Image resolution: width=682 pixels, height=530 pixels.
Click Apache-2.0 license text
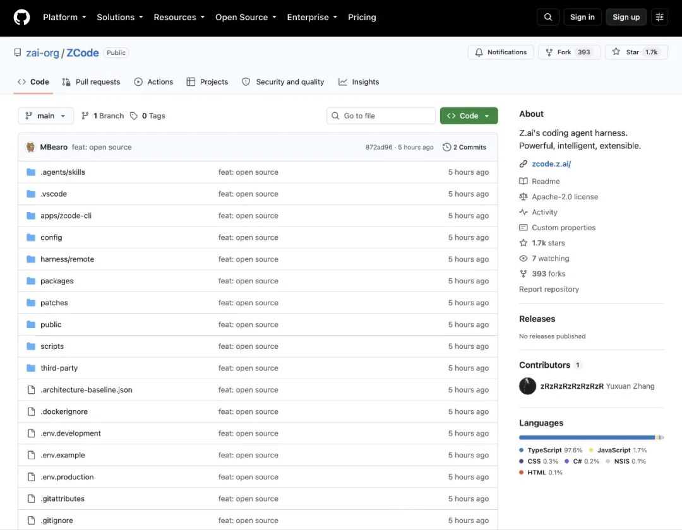click(x=565, y=197)
